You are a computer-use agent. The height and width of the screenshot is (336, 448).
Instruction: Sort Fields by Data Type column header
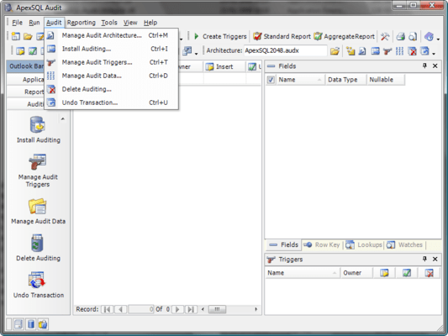pos(346,80)
